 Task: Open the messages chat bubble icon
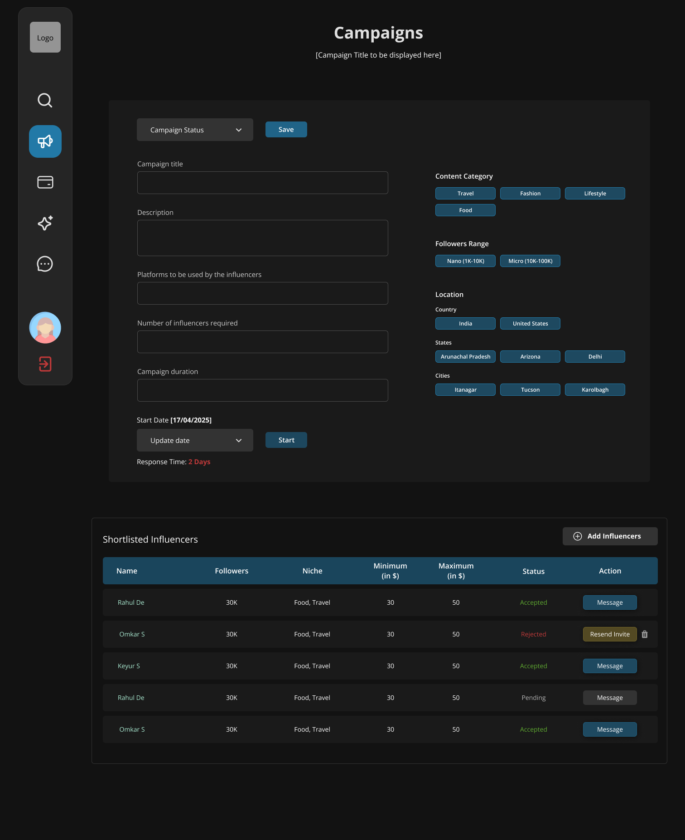[x=45, y=264]
